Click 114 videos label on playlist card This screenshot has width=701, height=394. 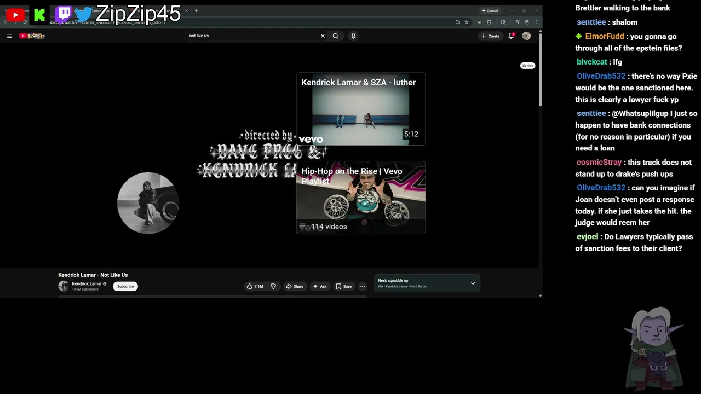[x=329, y=227]
